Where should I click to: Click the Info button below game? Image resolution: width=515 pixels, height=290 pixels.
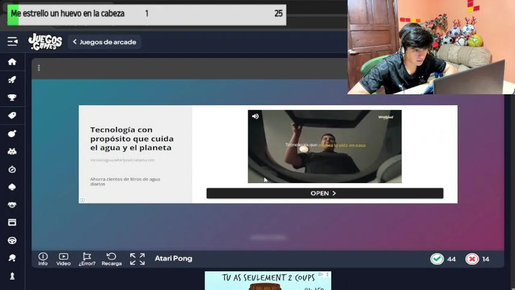tap(43, 259)
